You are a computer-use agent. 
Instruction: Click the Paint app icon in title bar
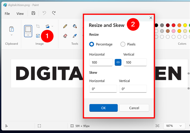pyautogui.click(x=5, y=5)
